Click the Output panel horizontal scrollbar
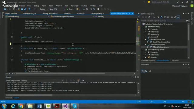Screen dimensions: 194x109 click(30, 95)
